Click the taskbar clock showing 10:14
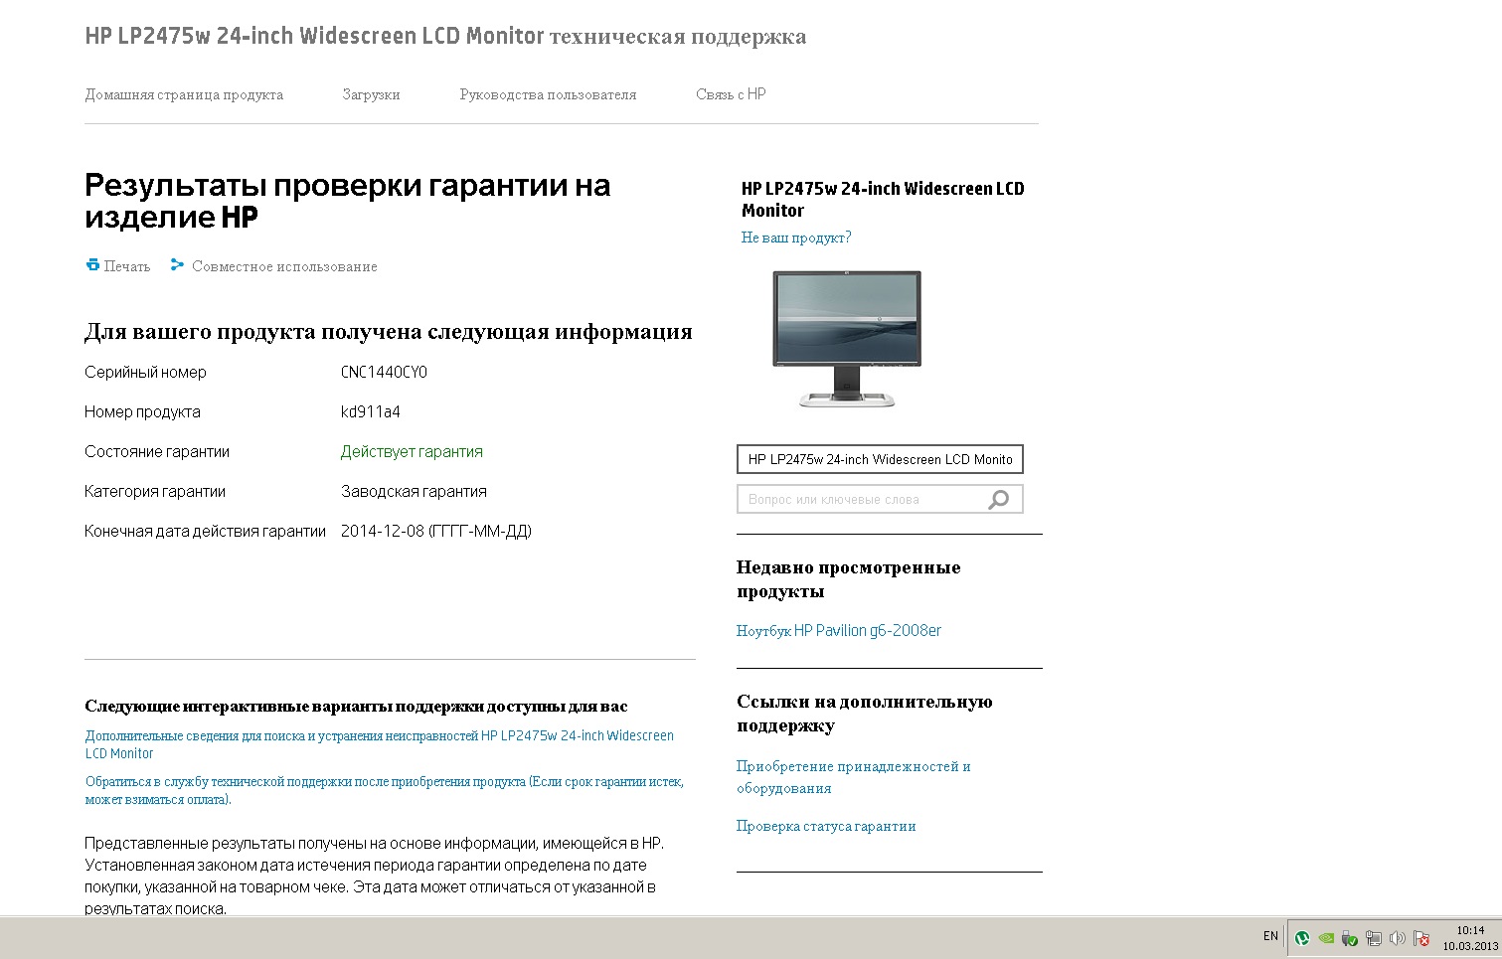 coord(1470,938)
